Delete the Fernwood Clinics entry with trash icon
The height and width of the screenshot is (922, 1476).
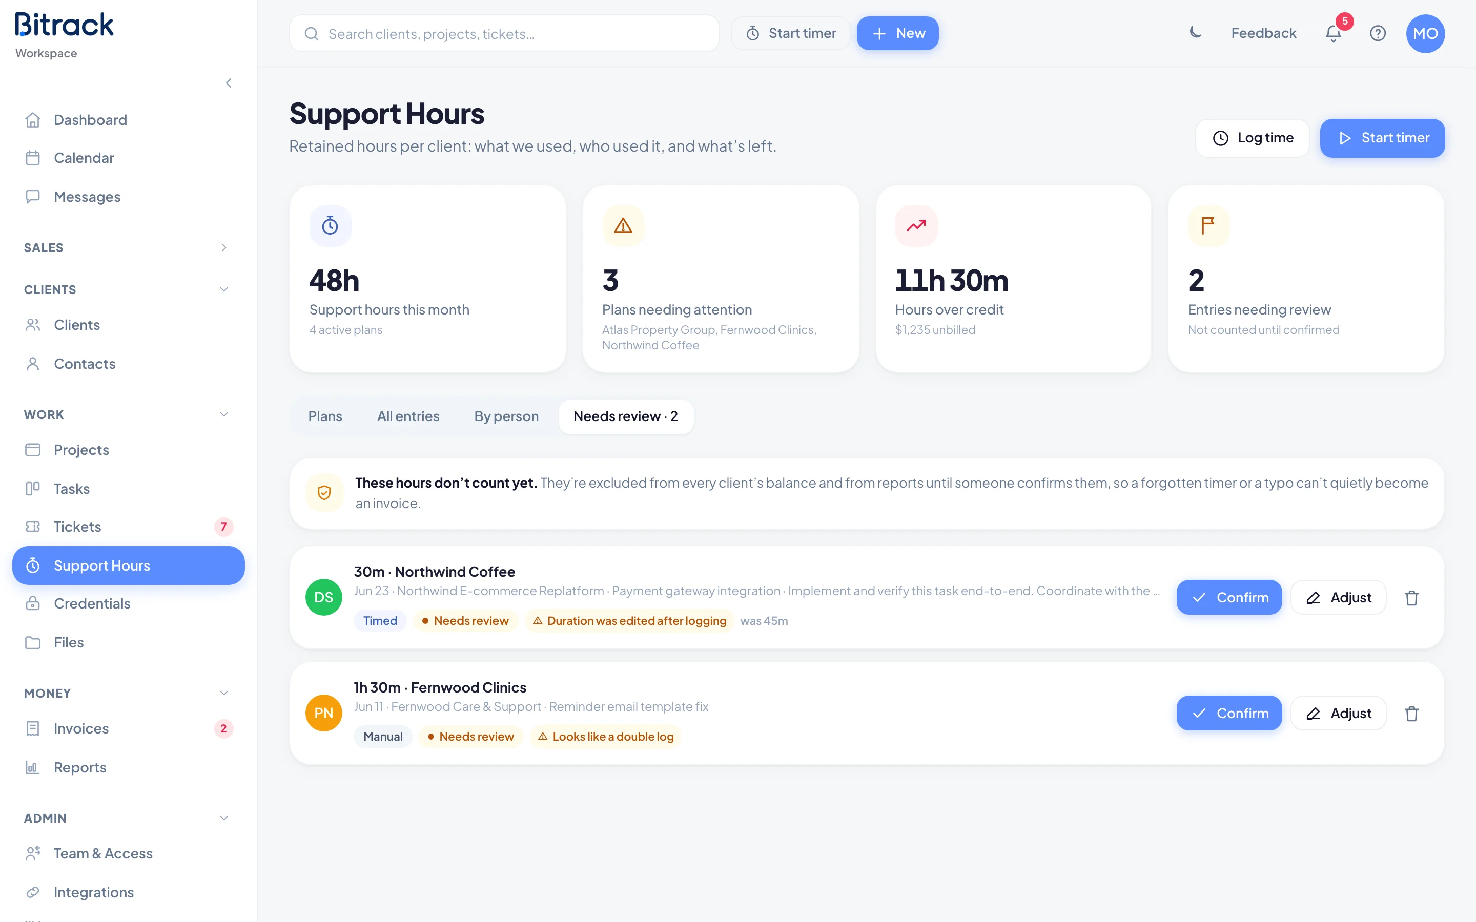click(x=1411, y=714)
